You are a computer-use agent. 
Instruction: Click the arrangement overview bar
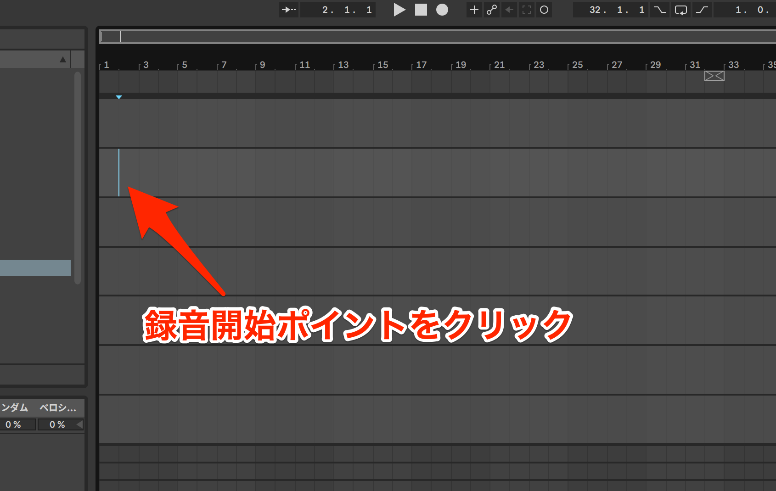click(438, 37)
